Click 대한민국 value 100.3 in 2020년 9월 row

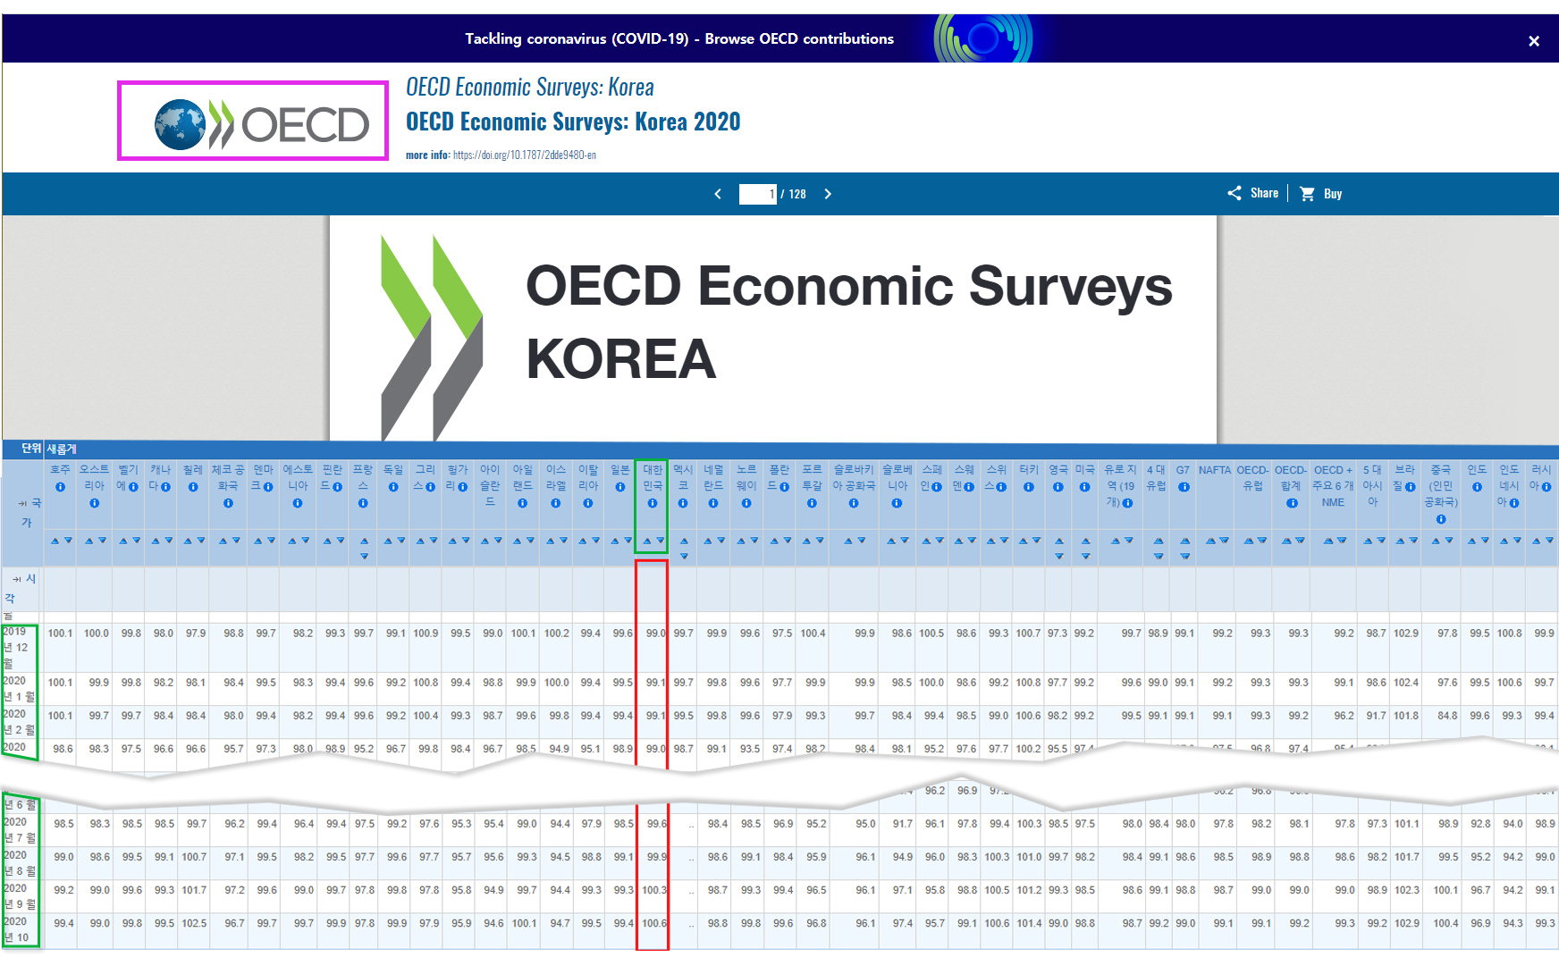[653, 891]
